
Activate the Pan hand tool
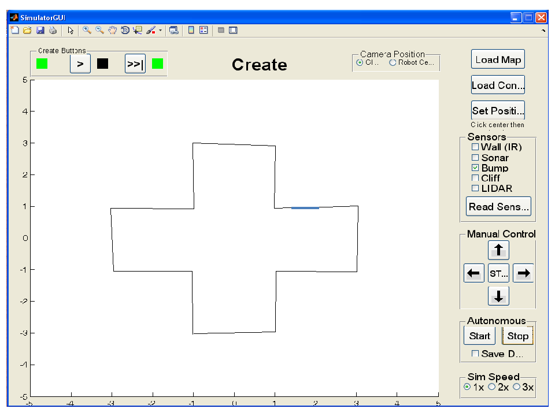(112, 31)
